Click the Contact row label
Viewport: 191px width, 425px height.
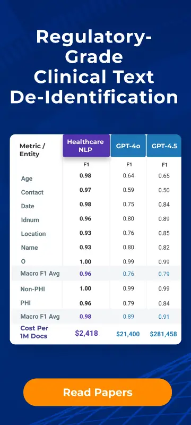32,192
